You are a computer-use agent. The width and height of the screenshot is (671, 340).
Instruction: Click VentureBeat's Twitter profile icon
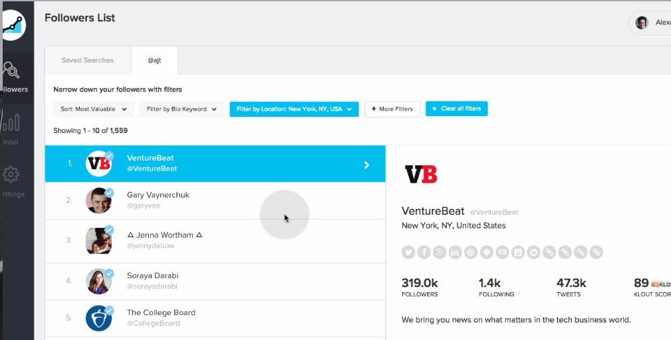point(408,252)
